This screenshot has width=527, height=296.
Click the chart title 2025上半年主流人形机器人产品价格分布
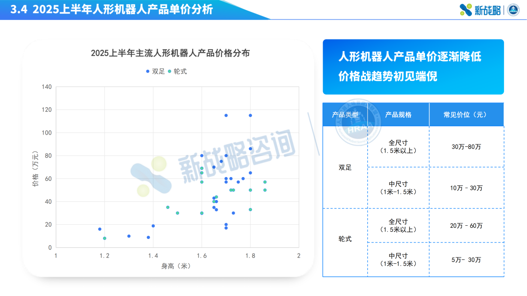click(x=170, y=53)
